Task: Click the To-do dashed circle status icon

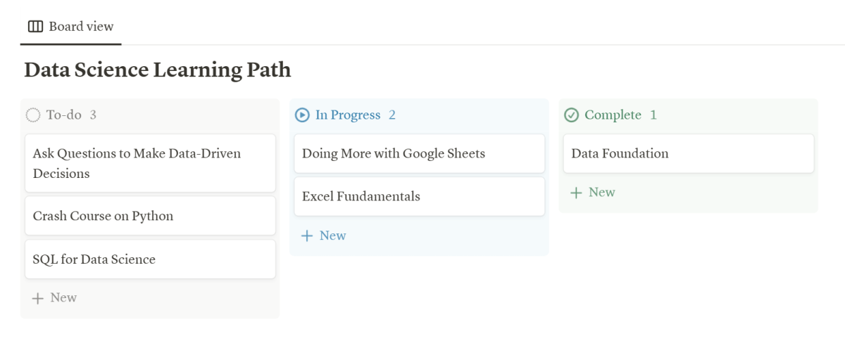Action: (33, 115)
